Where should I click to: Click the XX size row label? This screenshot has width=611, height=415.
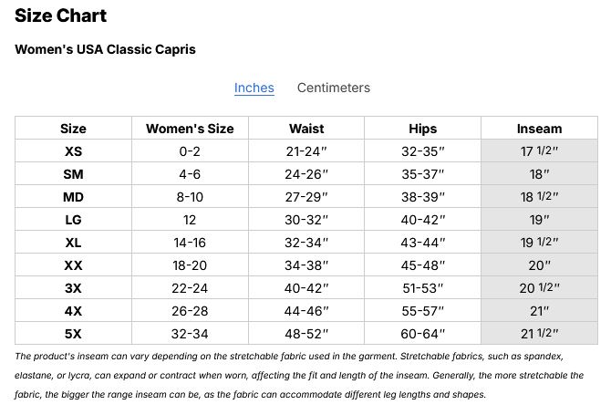coord(73,265)
